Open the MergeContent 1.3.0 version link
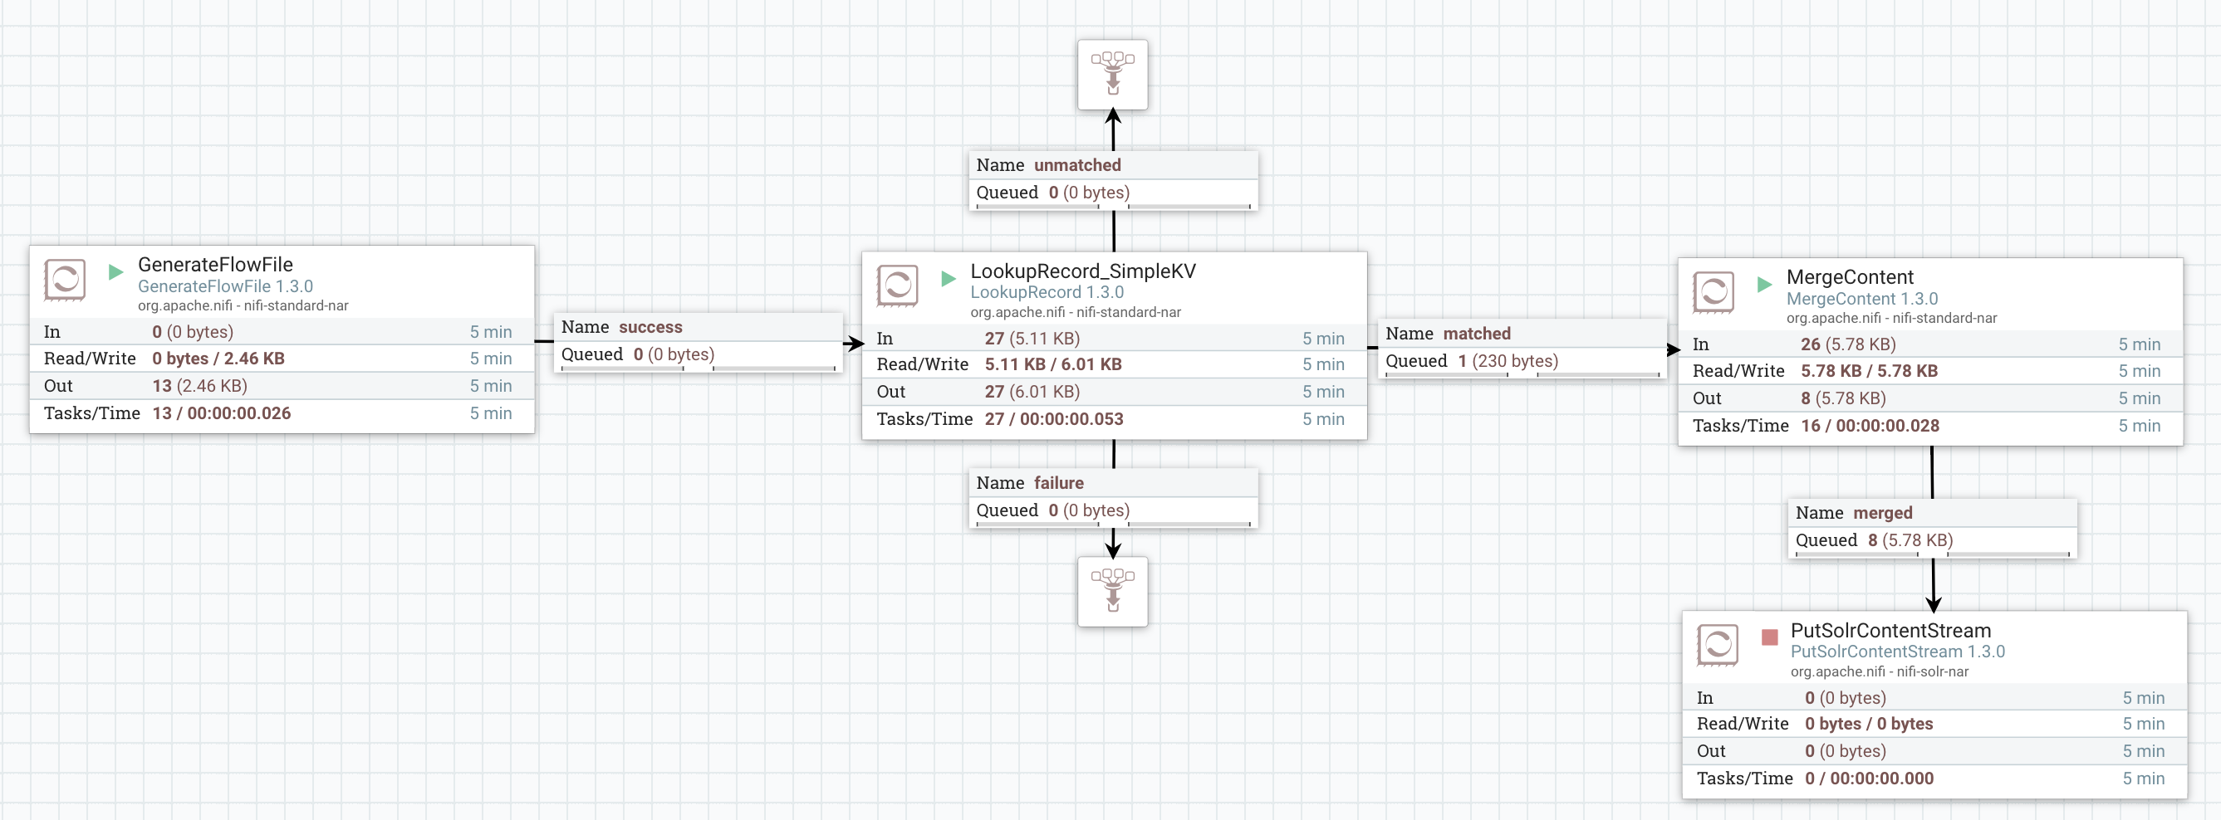 click(x=1862, y=299)
